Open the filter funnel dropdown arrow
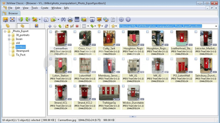 point(102,26)
